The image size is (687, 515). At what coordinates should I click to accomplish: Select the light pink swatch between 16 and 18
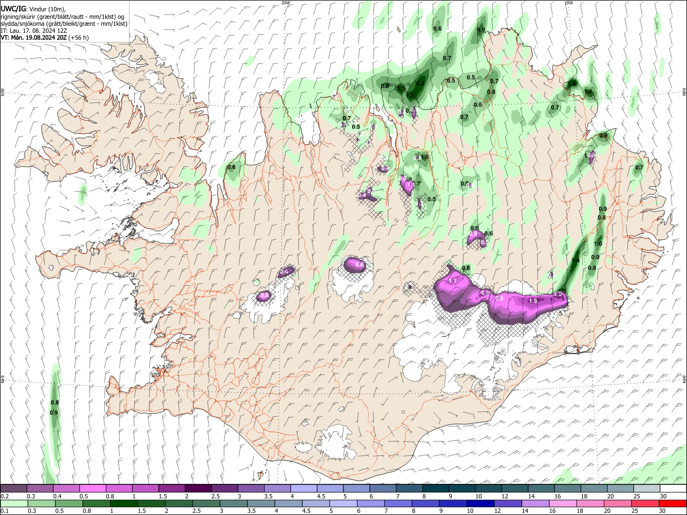(563, 503)
